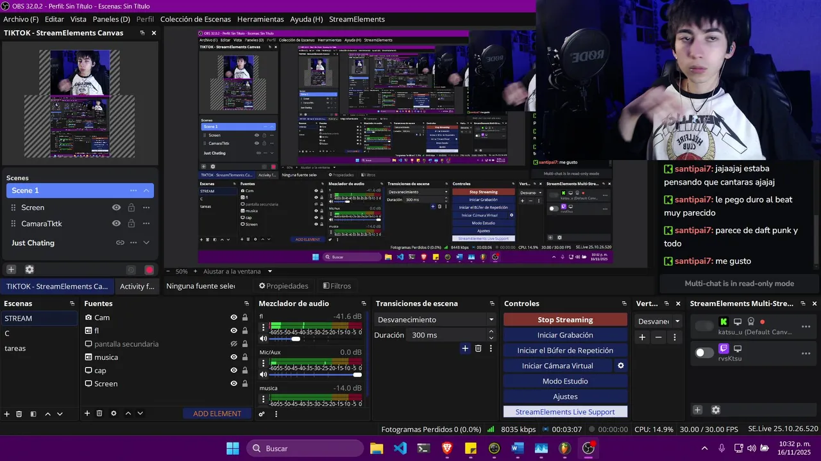Mute the fl audio channel speaker icon

(263, 339)
